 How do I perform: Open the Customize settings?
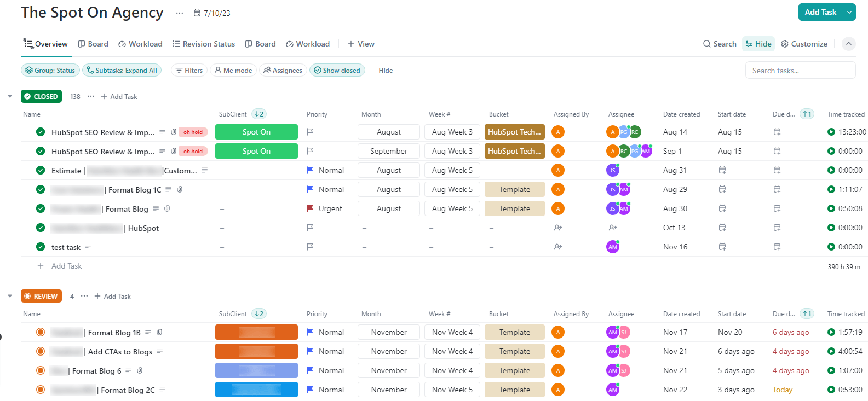(804, 44)
